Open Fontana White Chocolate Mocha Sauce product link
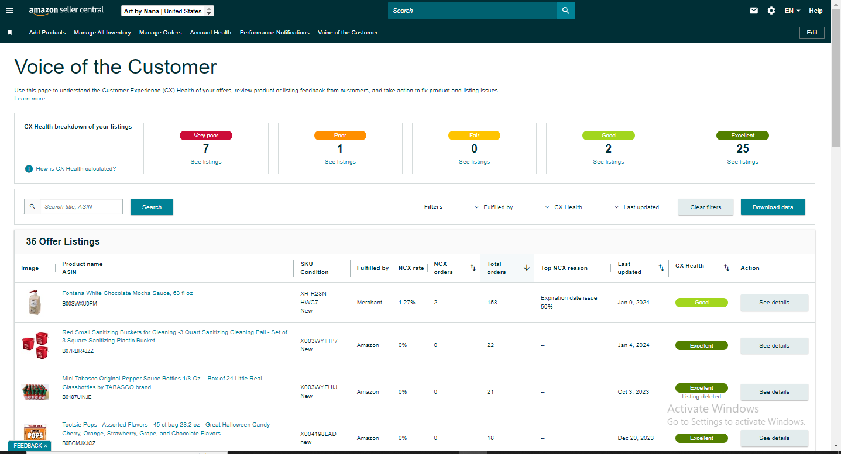This screenshot has width=841, height=454. point(128,293)
